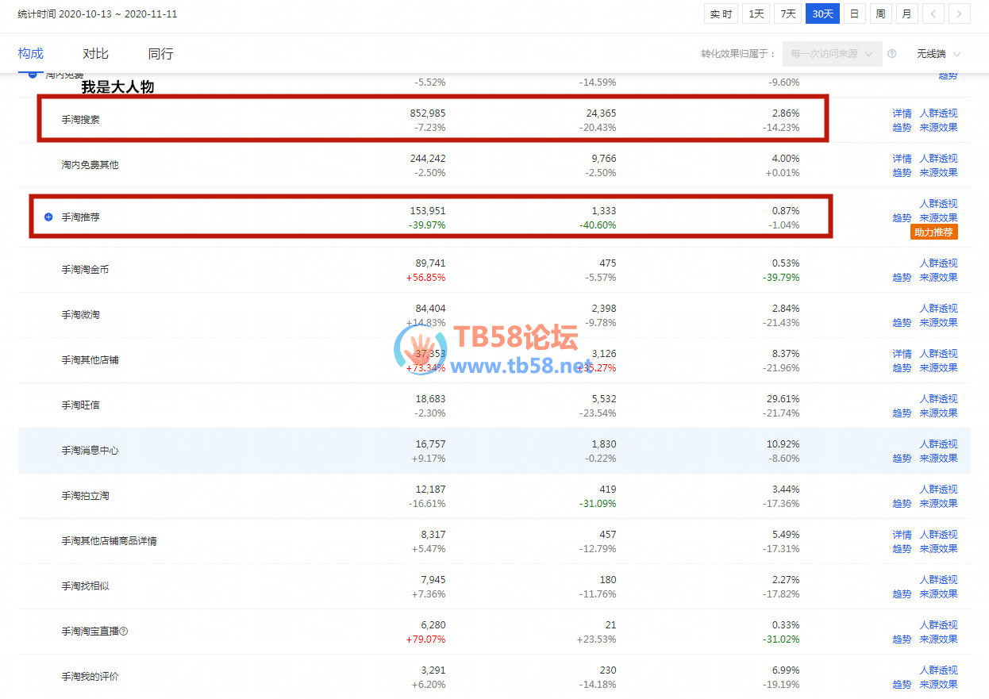This screenshot has width=989, height=699.
Task: Switch to the 同行 tab
Action: pos(160,54)
